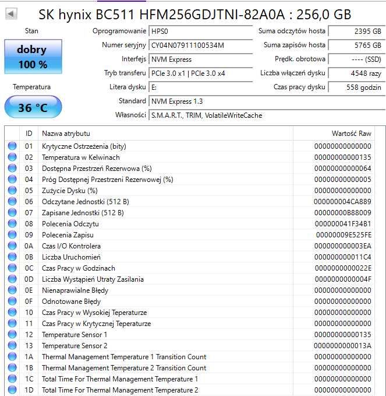Click the Tryb transferu field PCIe 3.0

tap(201, 73)
